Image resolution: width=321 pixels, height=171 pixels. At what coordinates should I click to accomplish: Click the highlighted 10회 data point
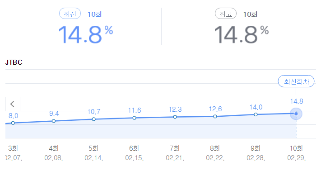coord(296,114)
